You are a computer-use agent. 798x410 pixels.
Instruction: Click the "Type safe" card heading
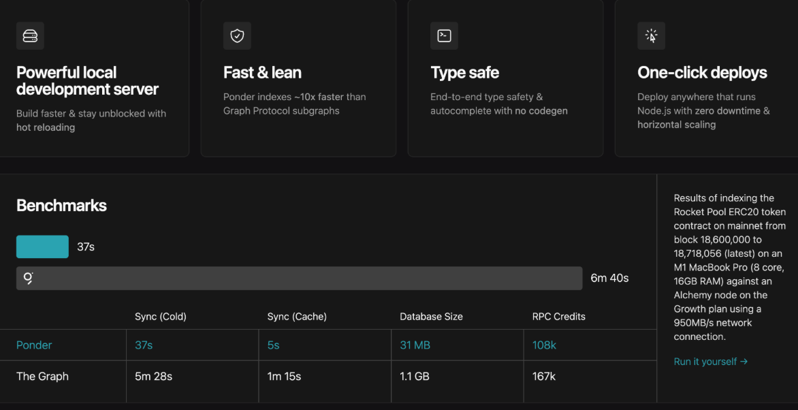[x=464, y=73]
